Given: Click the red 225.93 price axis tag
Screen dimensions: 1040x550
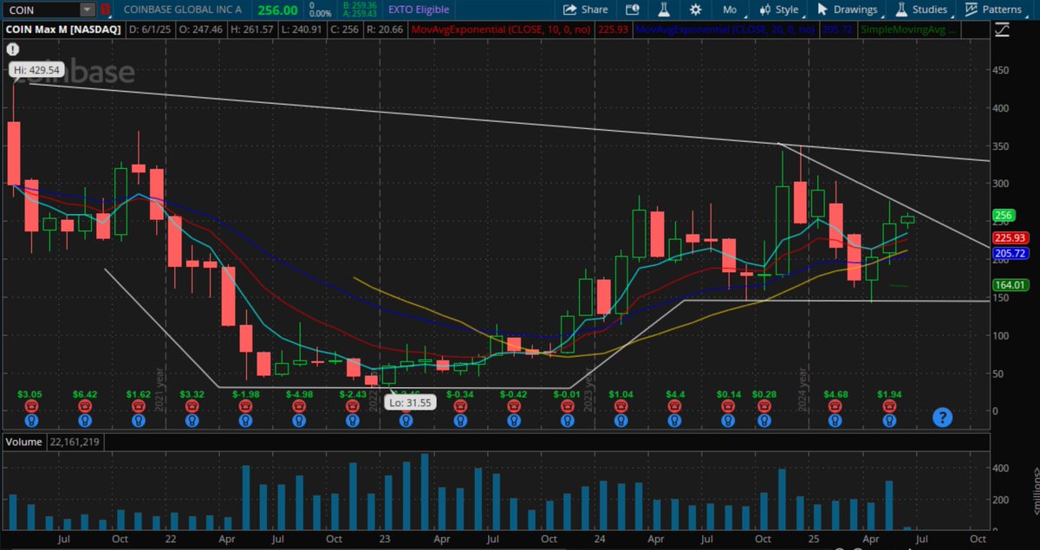Looking at the screenshot, I should [1011, 237].
